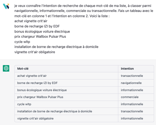Viewport: 156px width, 125px height.
Task: Select the "prix chargeur Wallbox Pulsar Plus" table cell
Action: point(40,97)
